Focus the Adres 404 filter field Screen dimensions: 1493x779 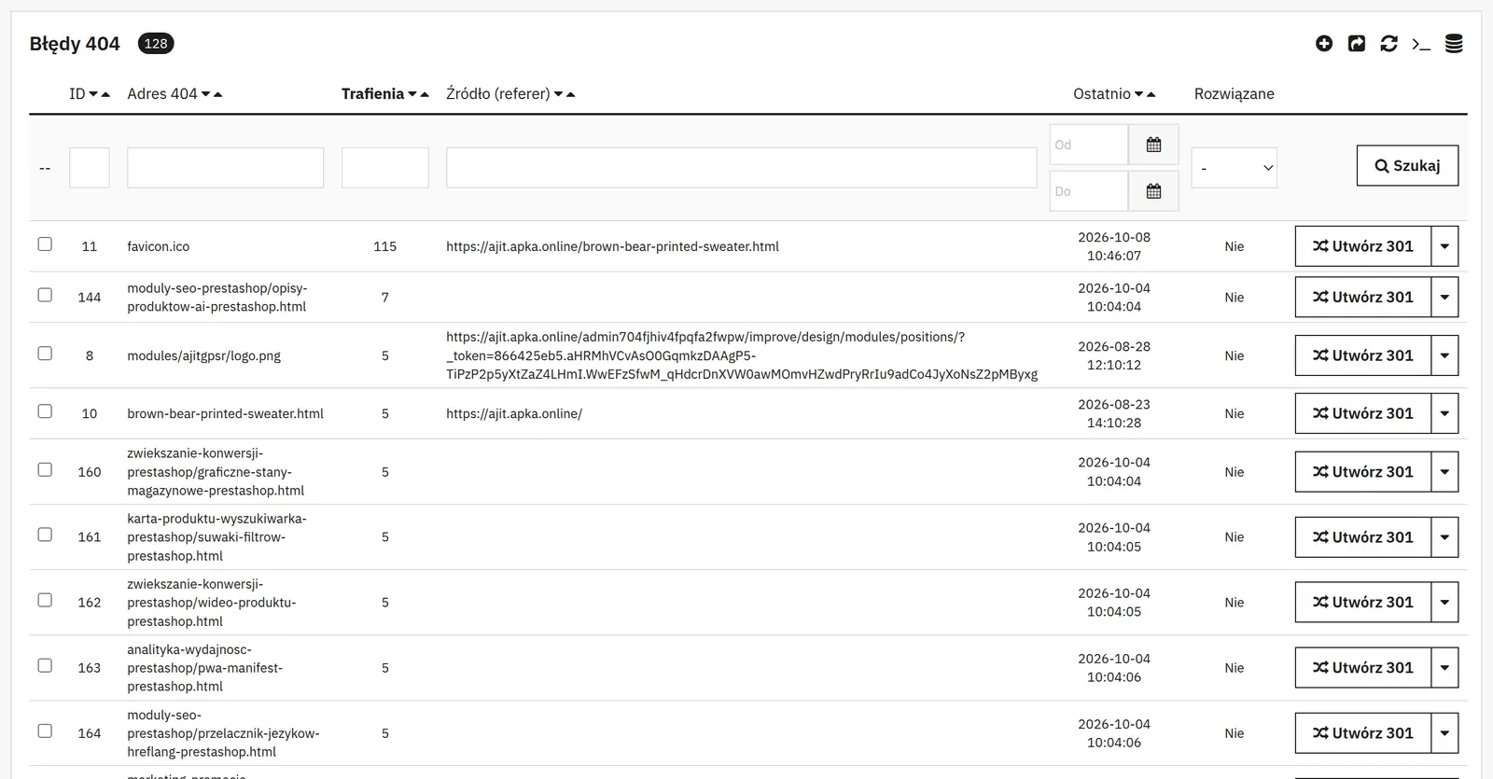[225, 168]
